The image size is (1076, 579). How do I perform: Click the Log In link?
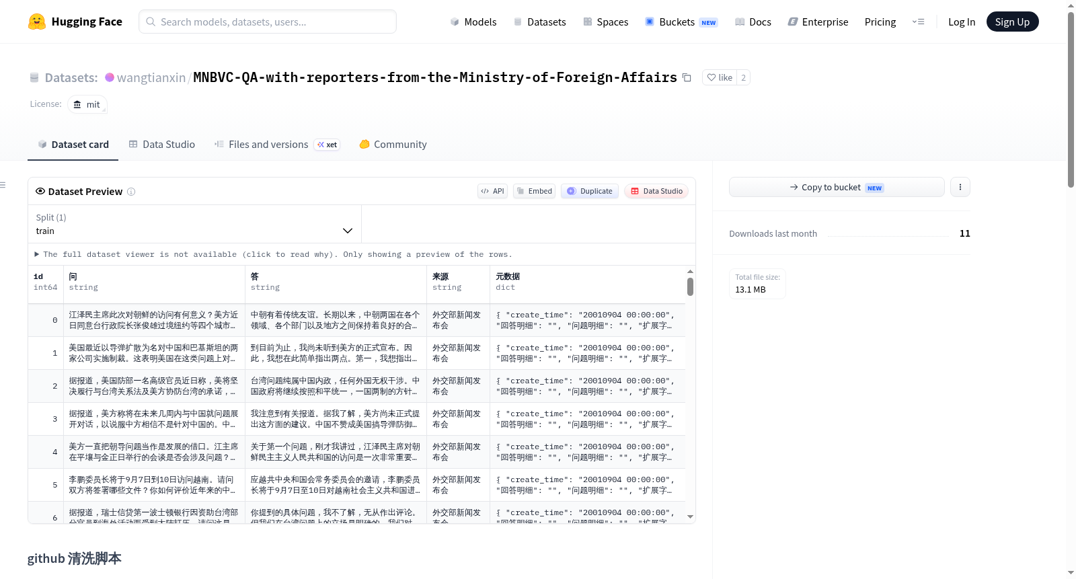[962, 22]
